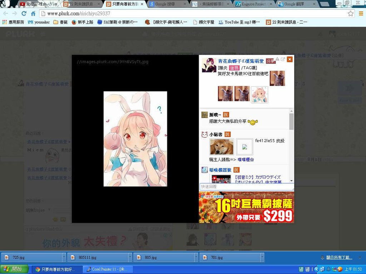Click the 喵喵櫃台 link
The image size is (366, 274).
point(246,159)
